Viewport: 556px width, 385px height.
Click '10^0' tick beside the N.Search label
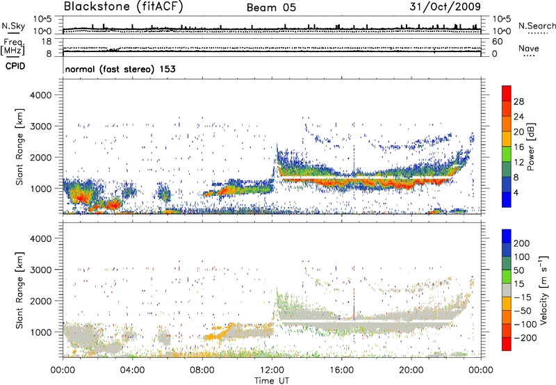(x=501, y=31)
